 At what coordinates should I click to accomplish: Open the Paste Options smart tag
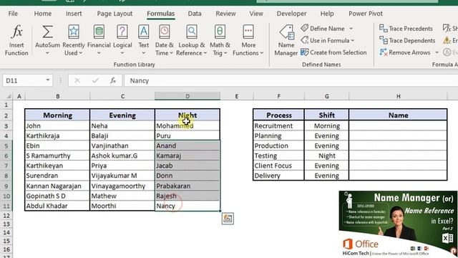[228, 219]
